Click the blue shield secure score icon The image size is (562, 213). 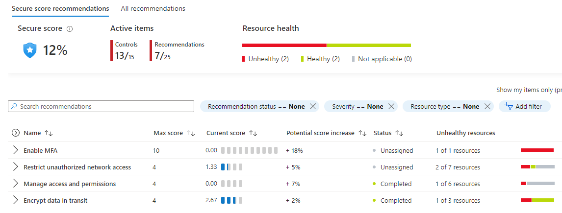point(30,50)
